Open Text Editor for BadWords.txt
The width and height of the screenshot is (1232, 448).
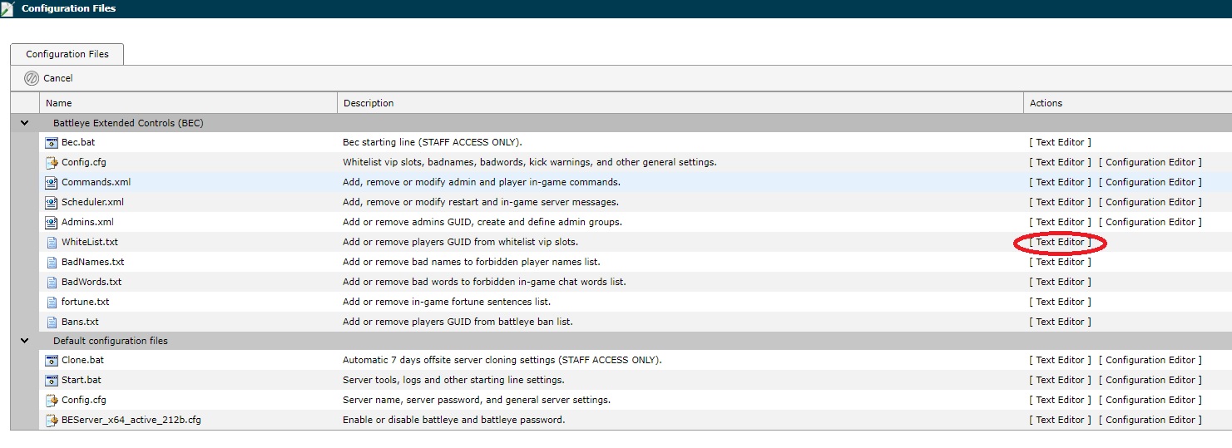[1060, 282]
